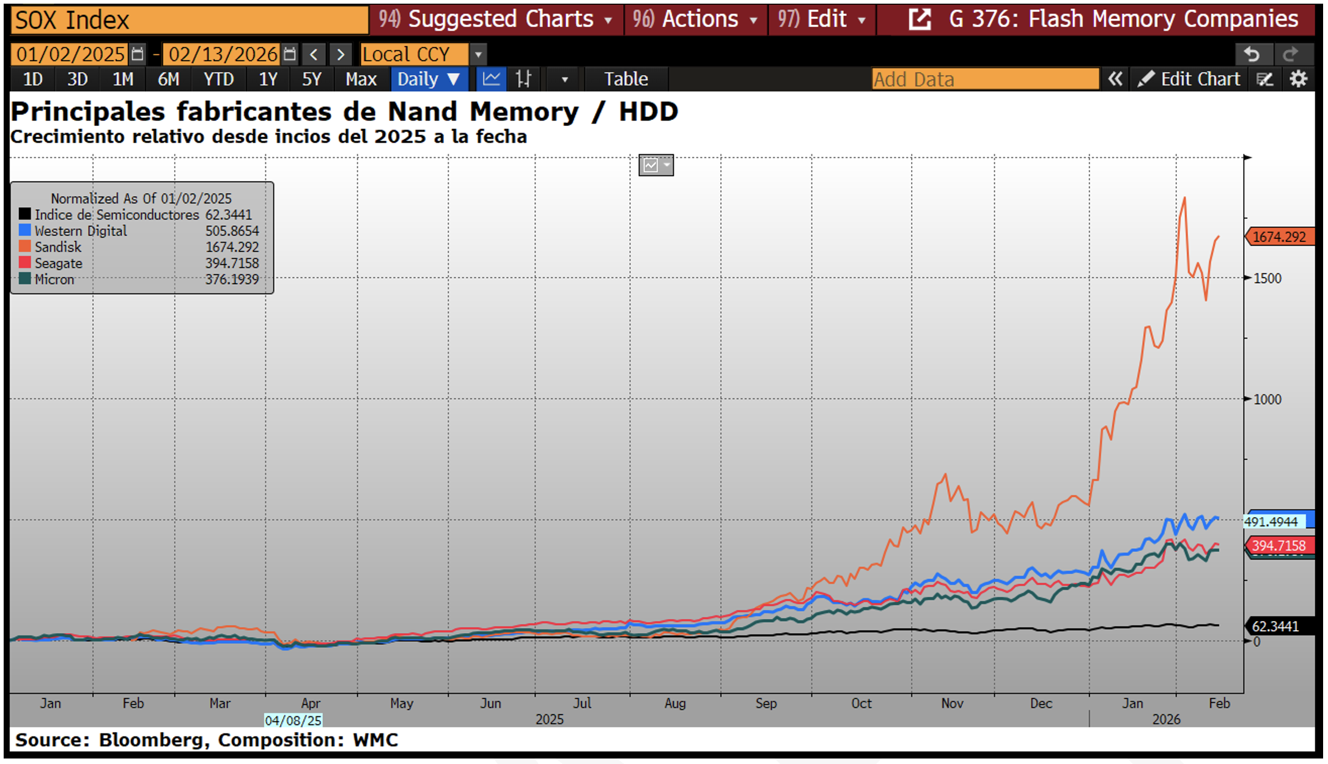Open the end date calendar icon
The width and height of the screenshot is (1328, 764).
(x=290, y=54)
